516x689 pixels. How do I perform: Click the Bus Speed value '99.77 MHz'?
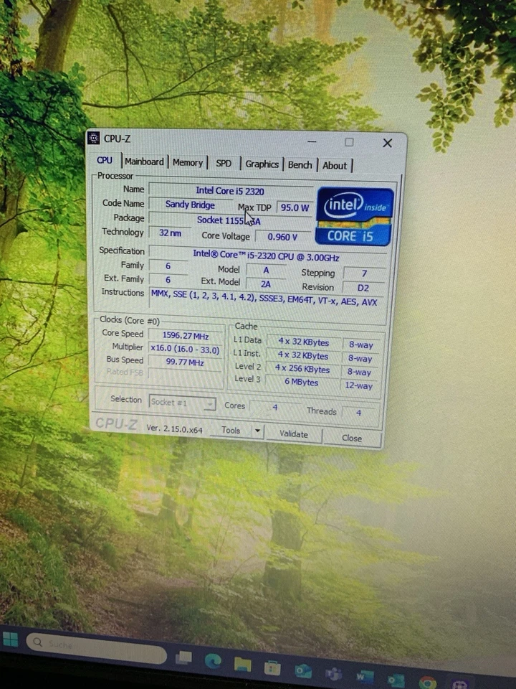point(185,362)
